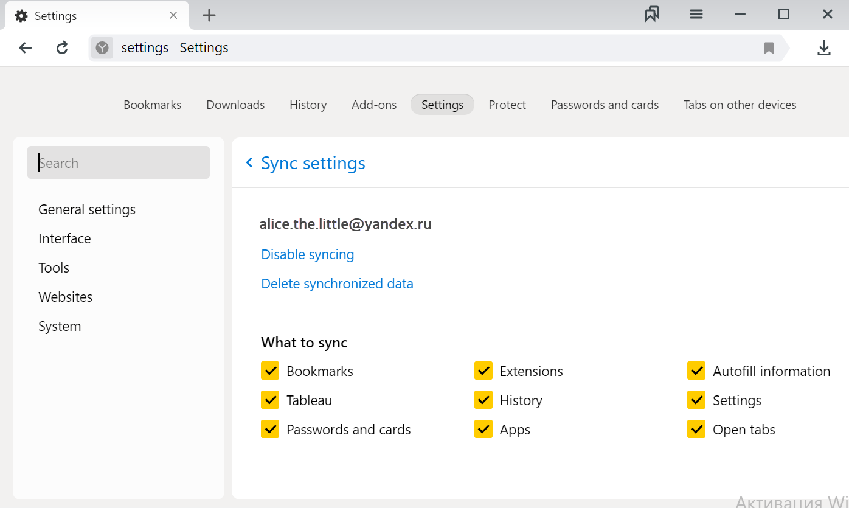
Task: Switch to the Downloads tab
Action: click(x=235, y=105)
